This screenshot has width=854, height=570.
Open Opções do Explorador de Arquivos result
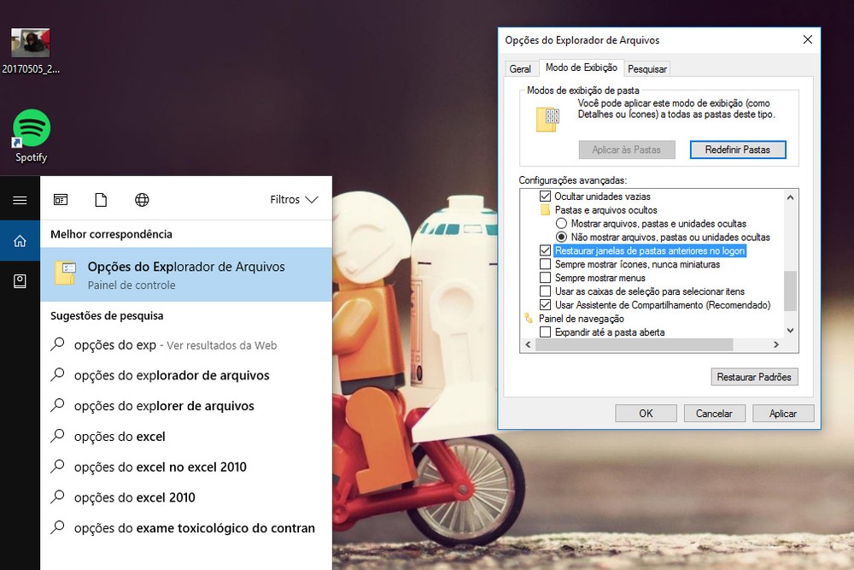(x=185, y=274)
